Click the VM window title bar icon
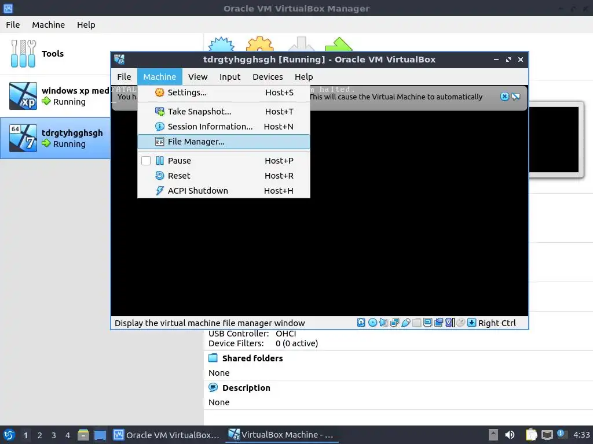 pyautogui.click(x=119, y=60)
